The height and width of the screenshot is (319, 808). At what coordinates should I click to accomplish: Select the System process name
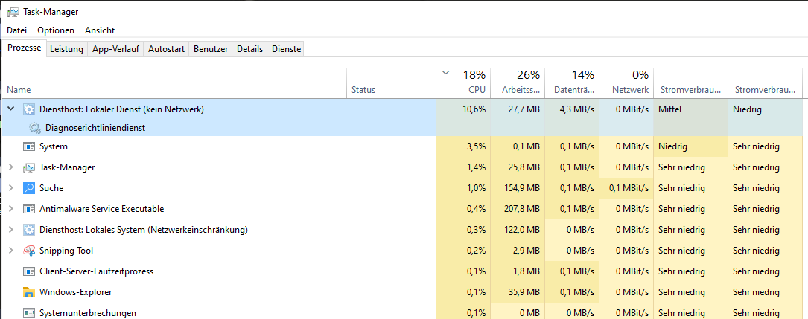[x=54, y=146]
